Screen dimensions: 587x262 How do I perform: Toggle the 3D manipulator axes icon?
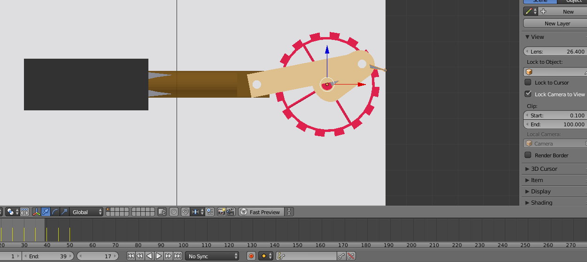[36, 212]
